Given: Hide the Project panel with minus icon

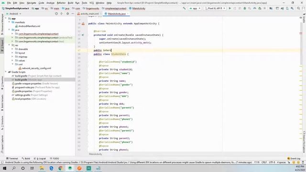Looking at the screenshot, I should pos(73,14).
